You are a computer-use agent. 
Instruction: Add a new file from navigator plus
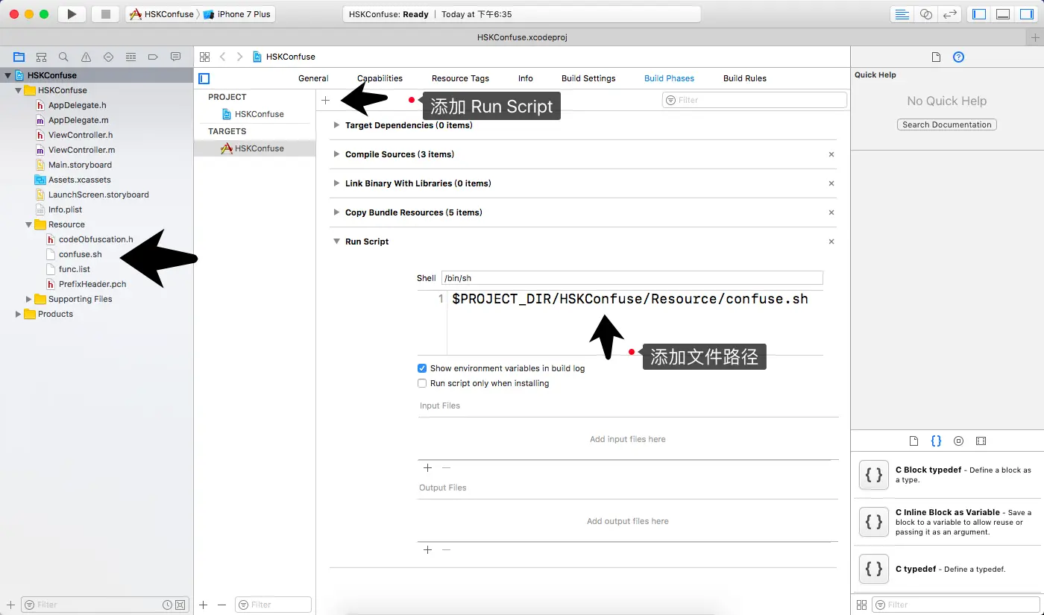(x=10, y=605)
